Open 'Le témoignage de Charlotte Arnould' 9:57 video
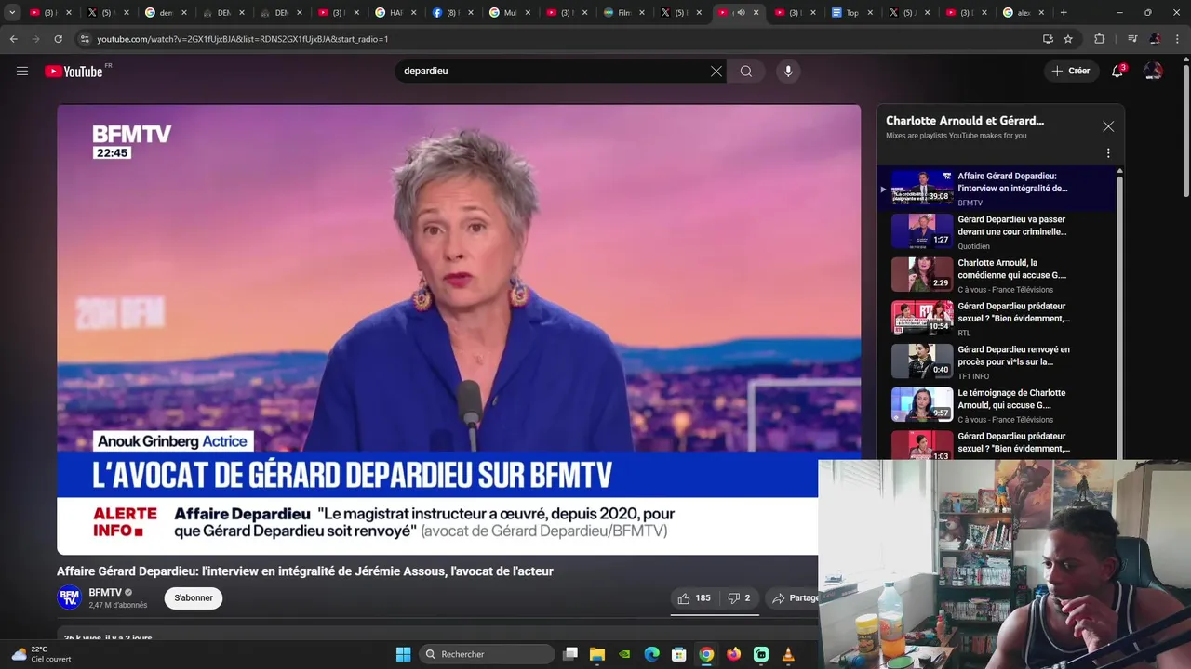Image resolution: width=1191 pixels, height=669 pixels. tap(997, 405)
